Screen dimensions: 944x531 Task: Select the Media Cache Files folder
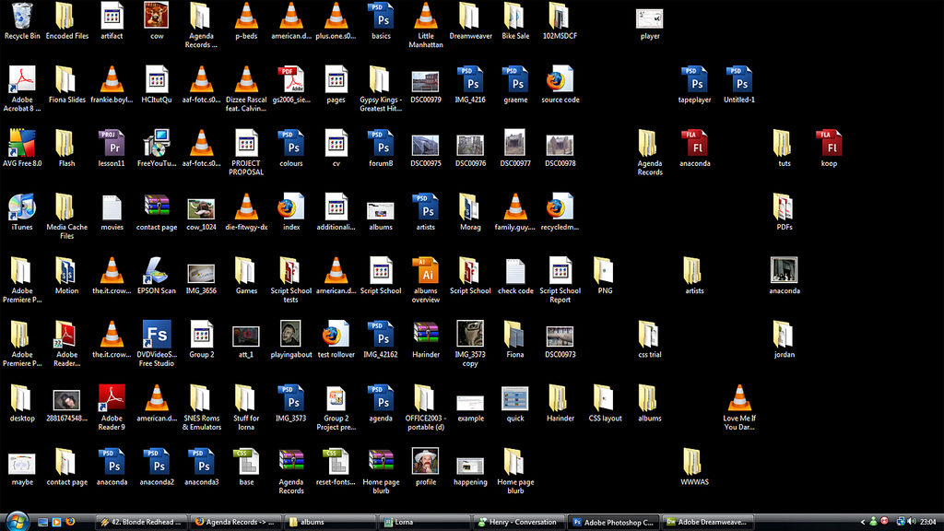(66, 207)
